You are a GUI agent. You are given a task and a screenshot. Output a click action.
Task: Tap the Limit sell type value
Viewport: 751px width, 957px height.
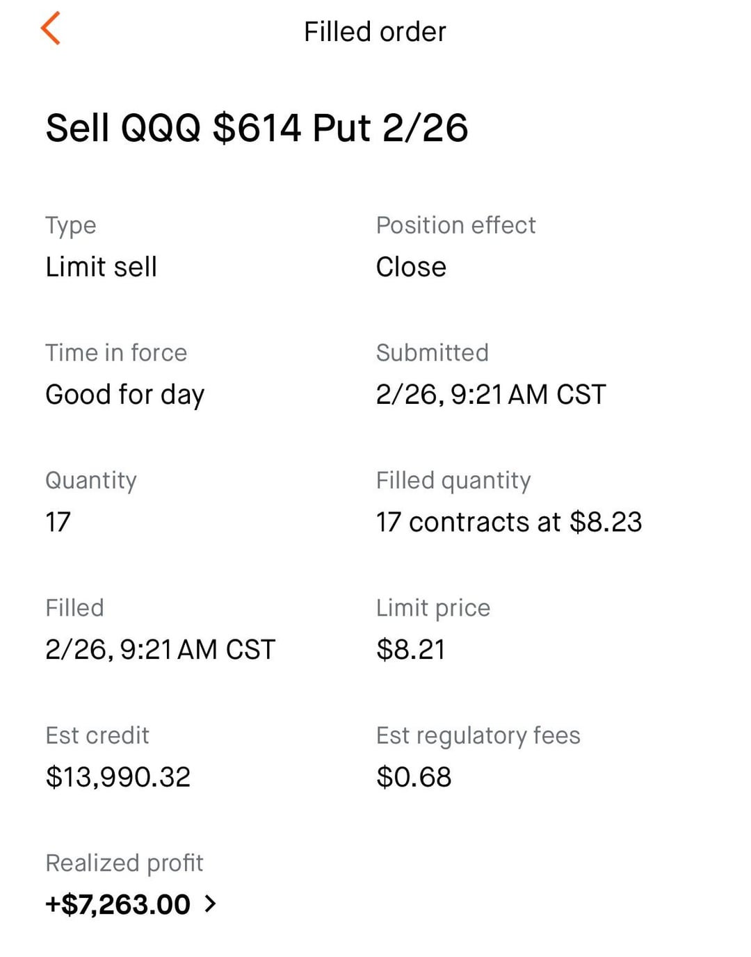pos(101,267)
